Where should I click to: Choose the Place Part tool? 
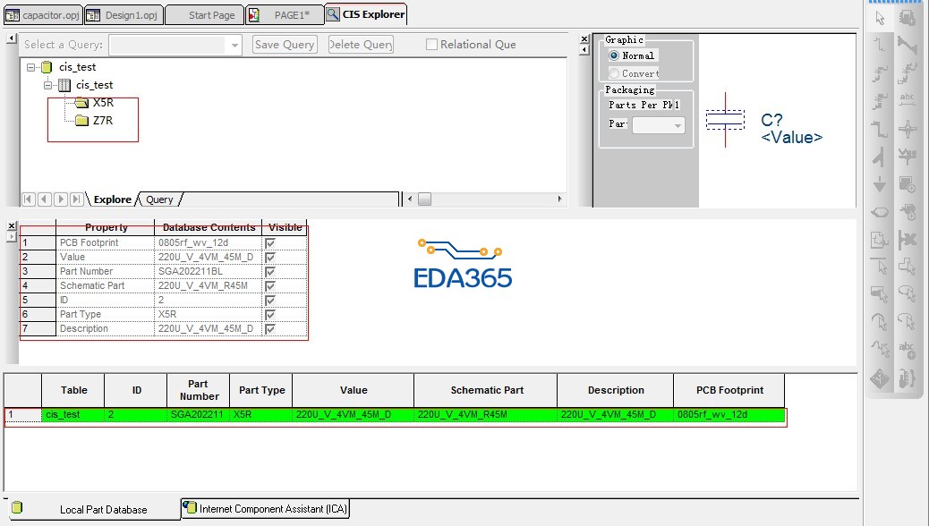point(908,18)
